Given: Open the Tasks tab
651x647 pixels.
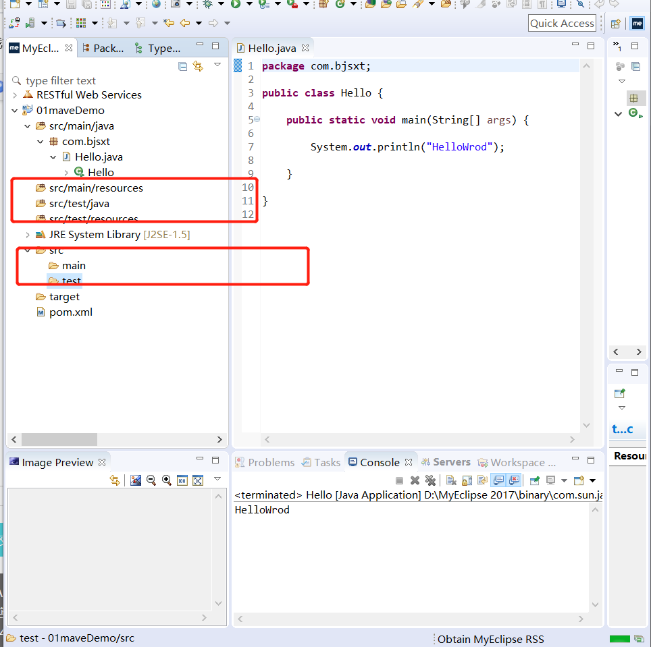Looking at the screenshot, I should coord(321,462).
